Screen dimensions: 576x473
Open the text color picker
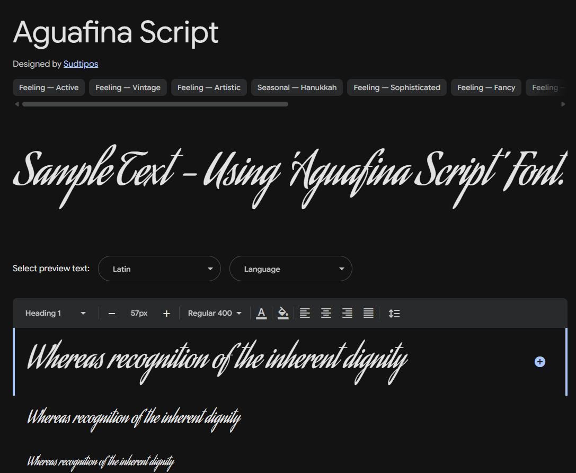point(261,313)
